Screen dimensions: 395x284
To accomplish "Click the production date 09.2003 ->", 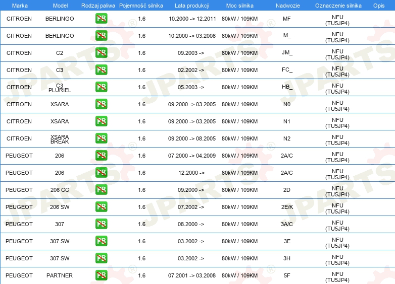I will (x=191, y=53).
